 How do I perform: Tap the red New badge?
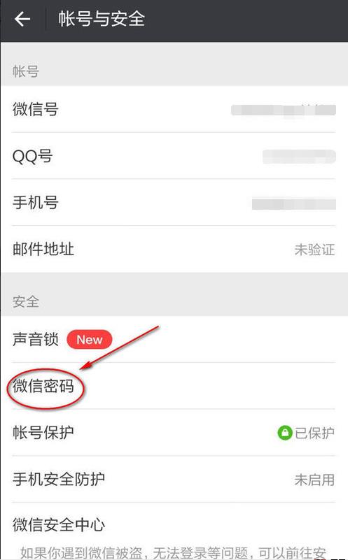[x=90, y=339]
